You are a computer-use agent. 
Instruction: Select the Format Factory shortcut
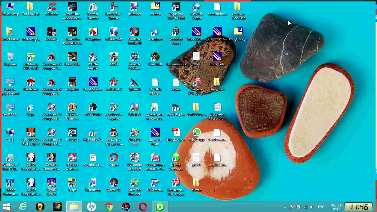(x=93, y=11)
